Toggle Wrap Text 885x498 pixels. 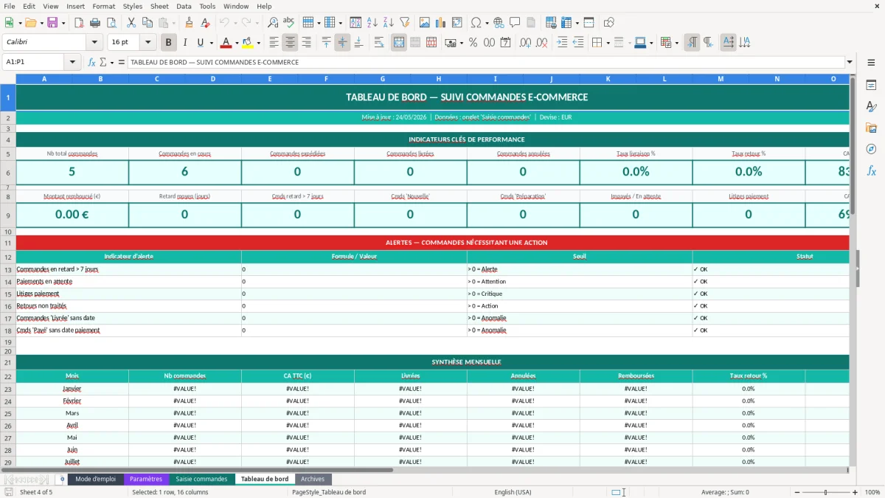pyautogui.click(x=379, y=43)
